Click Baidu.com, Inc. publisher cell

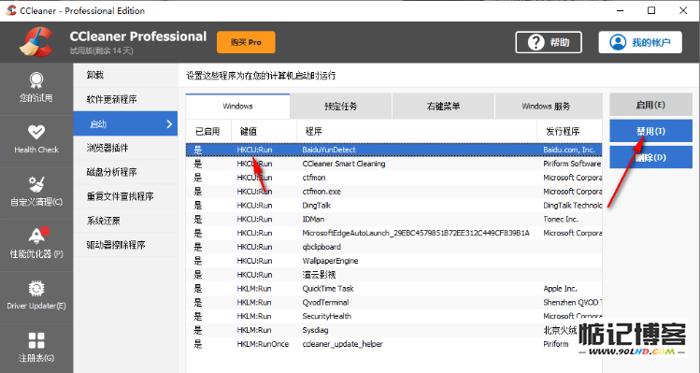pos(569,150)
